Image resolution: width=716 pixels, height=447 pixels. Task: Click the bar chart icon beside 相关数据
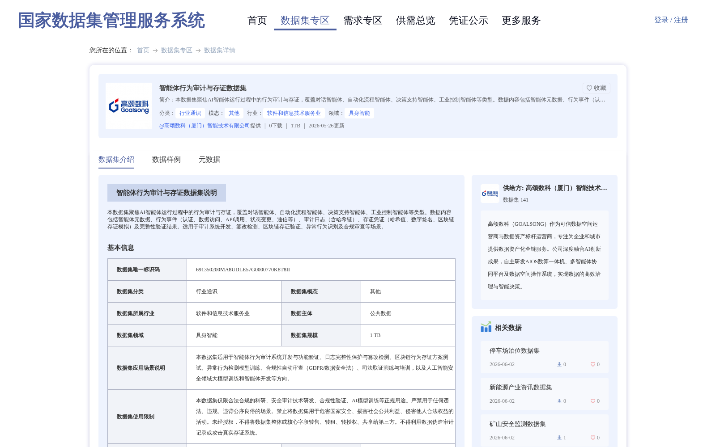click(486, 327)
